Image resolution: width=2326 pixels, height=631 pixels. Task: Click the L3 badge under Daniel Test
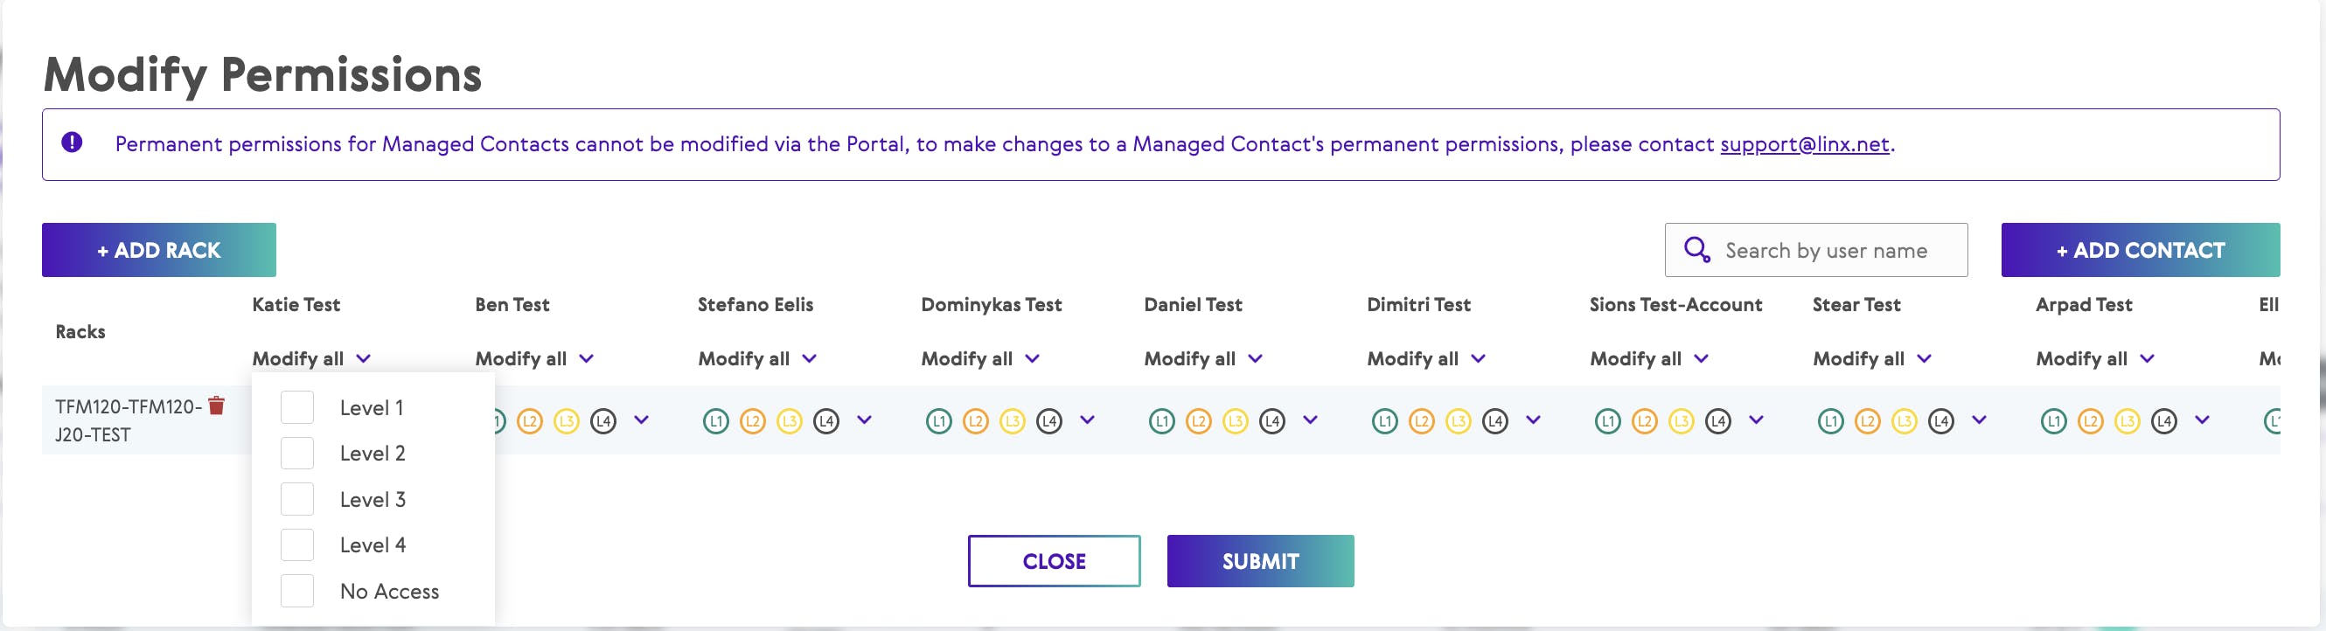pos(1235,420)
